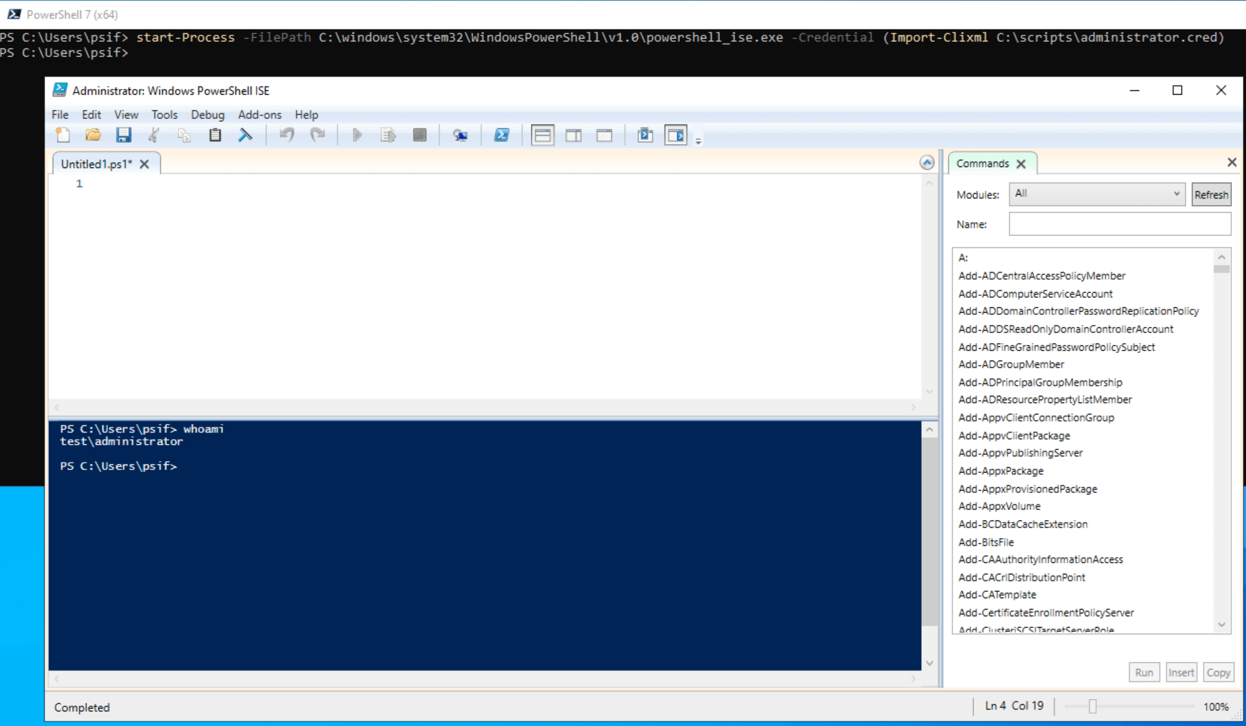Image resolution: width=1246 pixels, height=726 pixels.
Task: Click the Run Selection toolbar icon
Action: coord(388,135)
